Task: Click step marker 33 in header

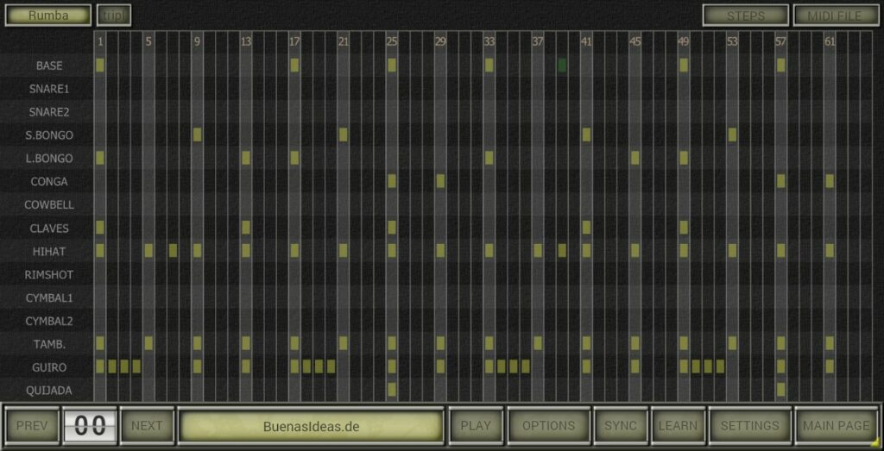Action: 489,41
